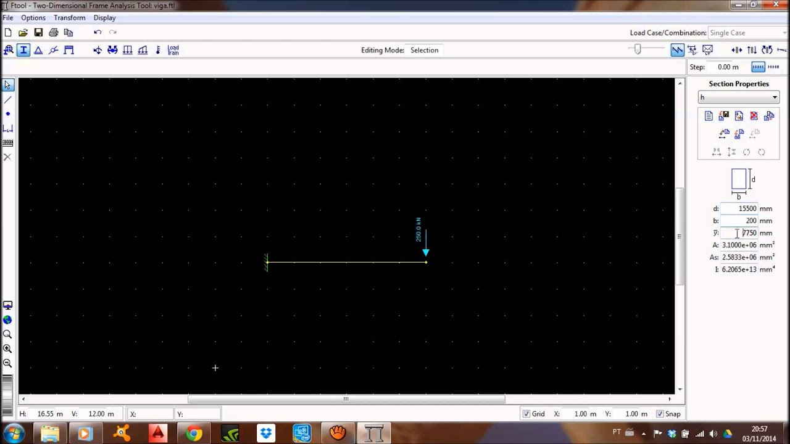
Task: Toggle the load train envelope icon
Action: pos(708,50)
